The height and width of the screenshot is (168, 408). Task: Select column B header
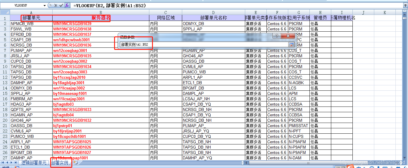101,12
